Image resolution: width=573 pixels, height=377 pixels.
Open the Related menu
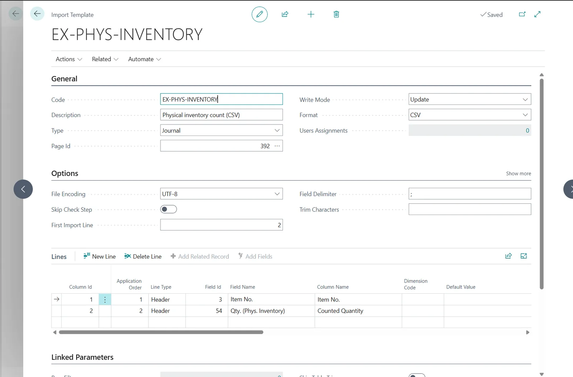pos(105,59)
